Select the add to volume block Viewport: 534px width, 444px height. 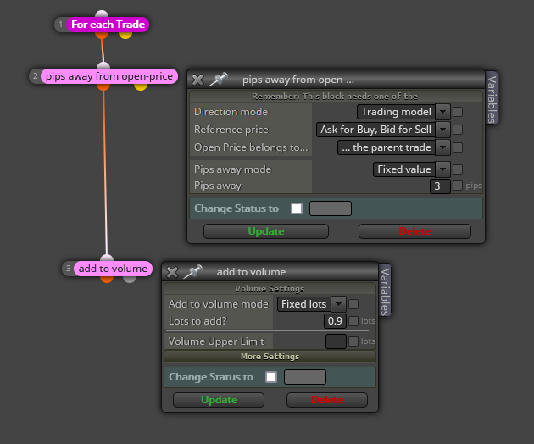(113, 269)
